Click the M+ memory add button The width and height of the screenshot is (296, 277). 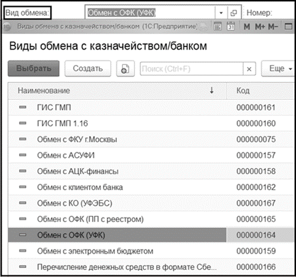pos(260,27)
